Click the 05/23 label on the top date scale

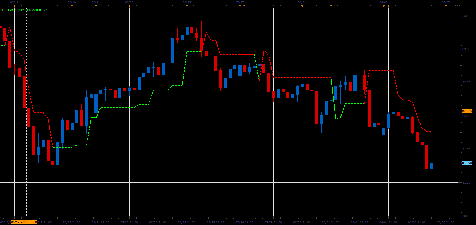pos(129,2)
